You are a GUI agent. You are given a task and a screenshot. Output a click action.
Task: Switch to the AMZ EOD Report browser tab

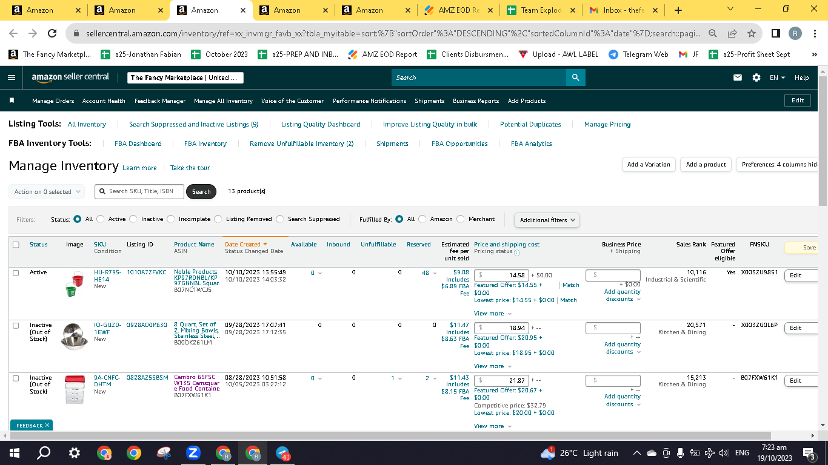(x=458, y=10)
